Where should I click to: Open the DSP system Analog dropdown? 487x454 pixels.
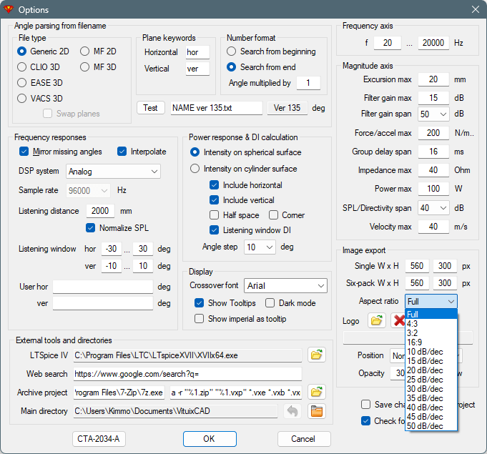point(113,172)
